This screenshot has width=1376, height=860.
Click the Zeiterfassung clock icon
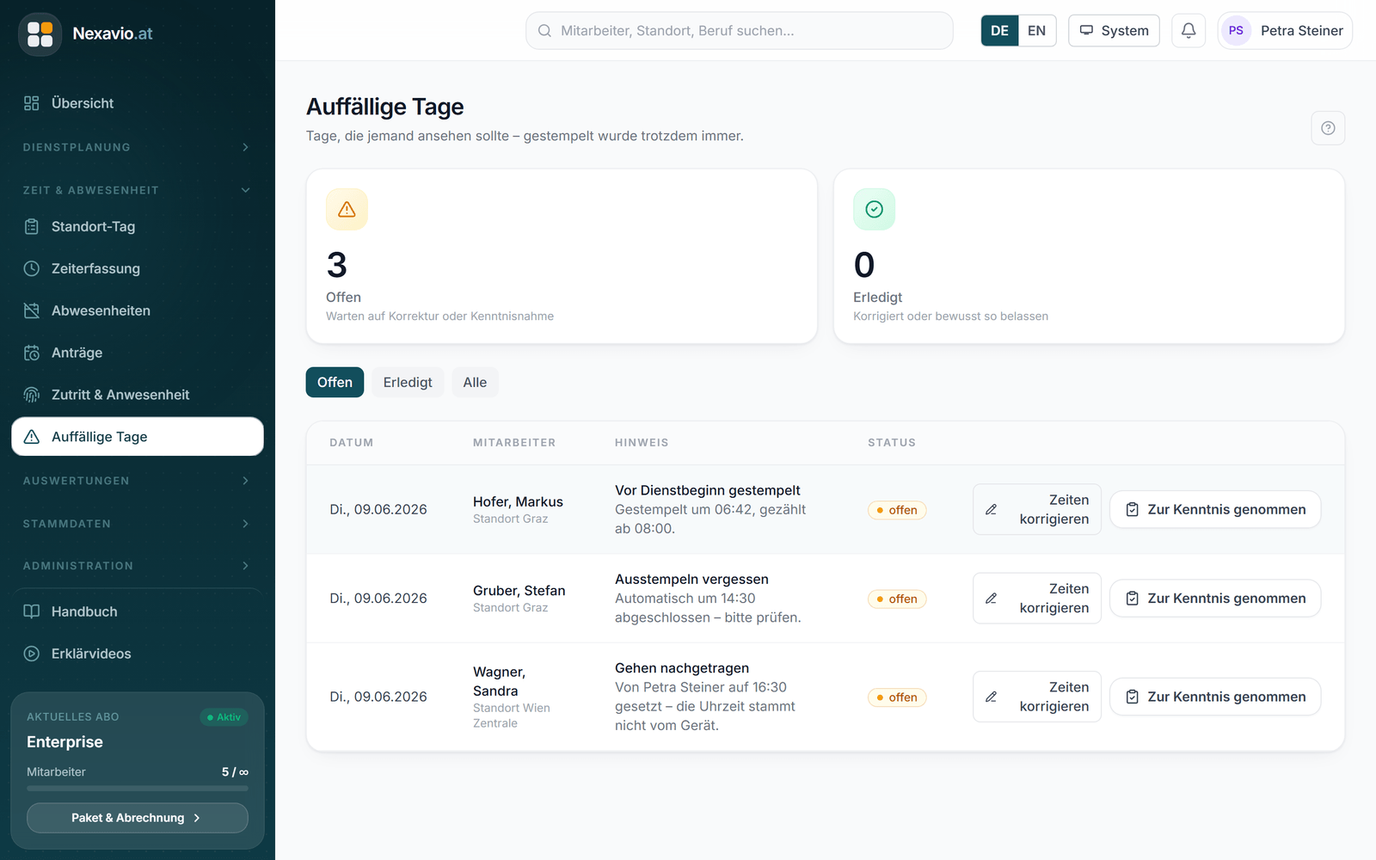coord(32,268)
